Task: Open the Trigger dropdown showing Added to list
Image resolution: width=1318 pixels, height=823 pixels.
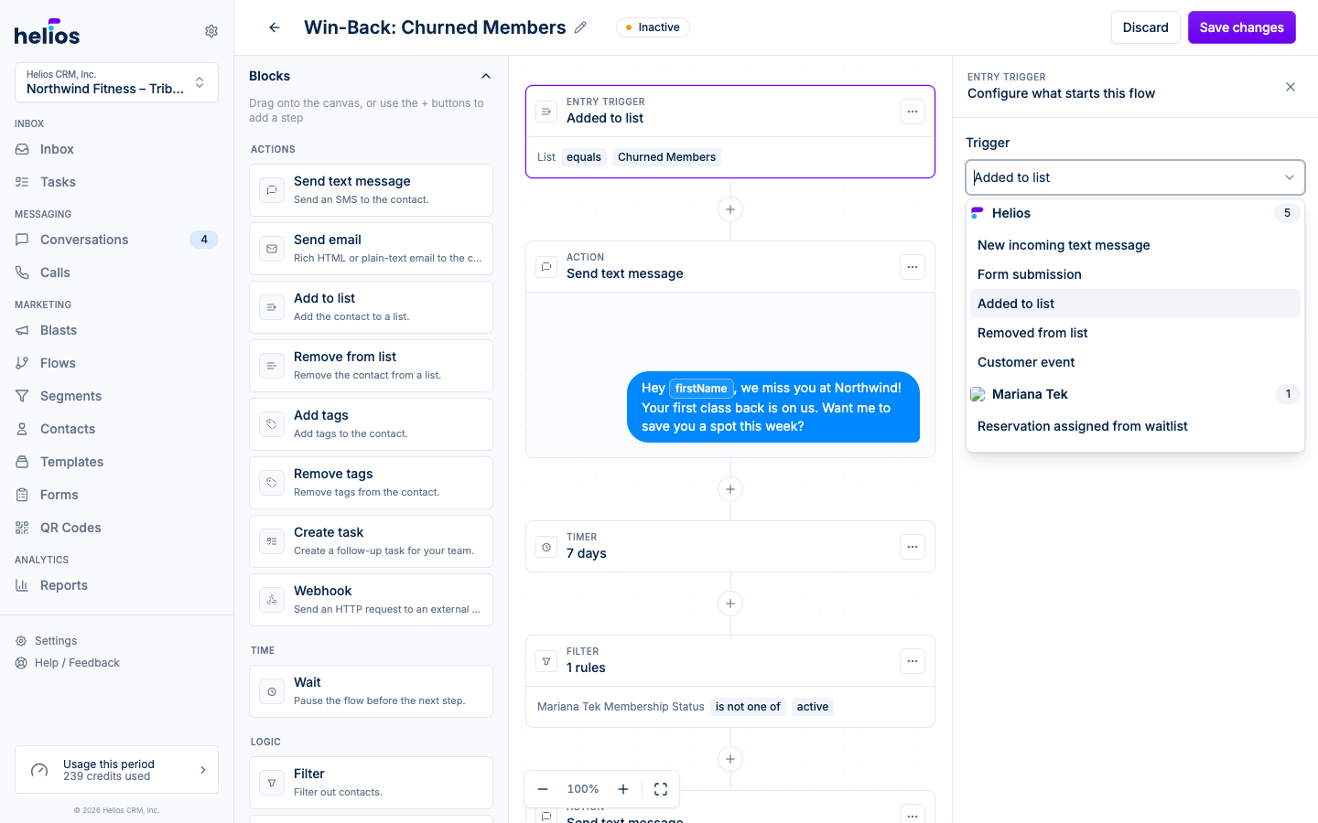Action: (x=1135, y=177)
